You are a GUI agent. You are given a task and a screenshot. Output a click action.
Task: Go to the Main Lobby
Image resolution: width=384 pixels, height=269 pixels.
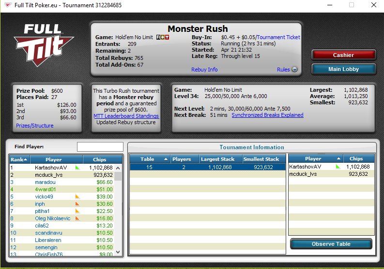(343, 69)
